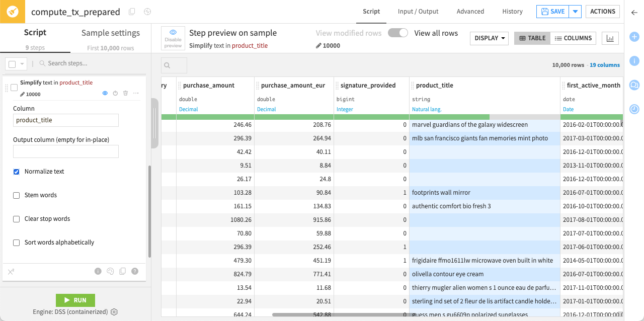The height and width of the screenshot is (321, 644).
Task: Click the Output column input field
Action: tap(66, 151)
